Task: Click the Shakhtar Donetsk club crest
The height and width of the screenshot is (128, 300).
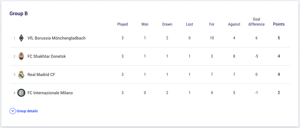Action: click(x=21, y=57)
